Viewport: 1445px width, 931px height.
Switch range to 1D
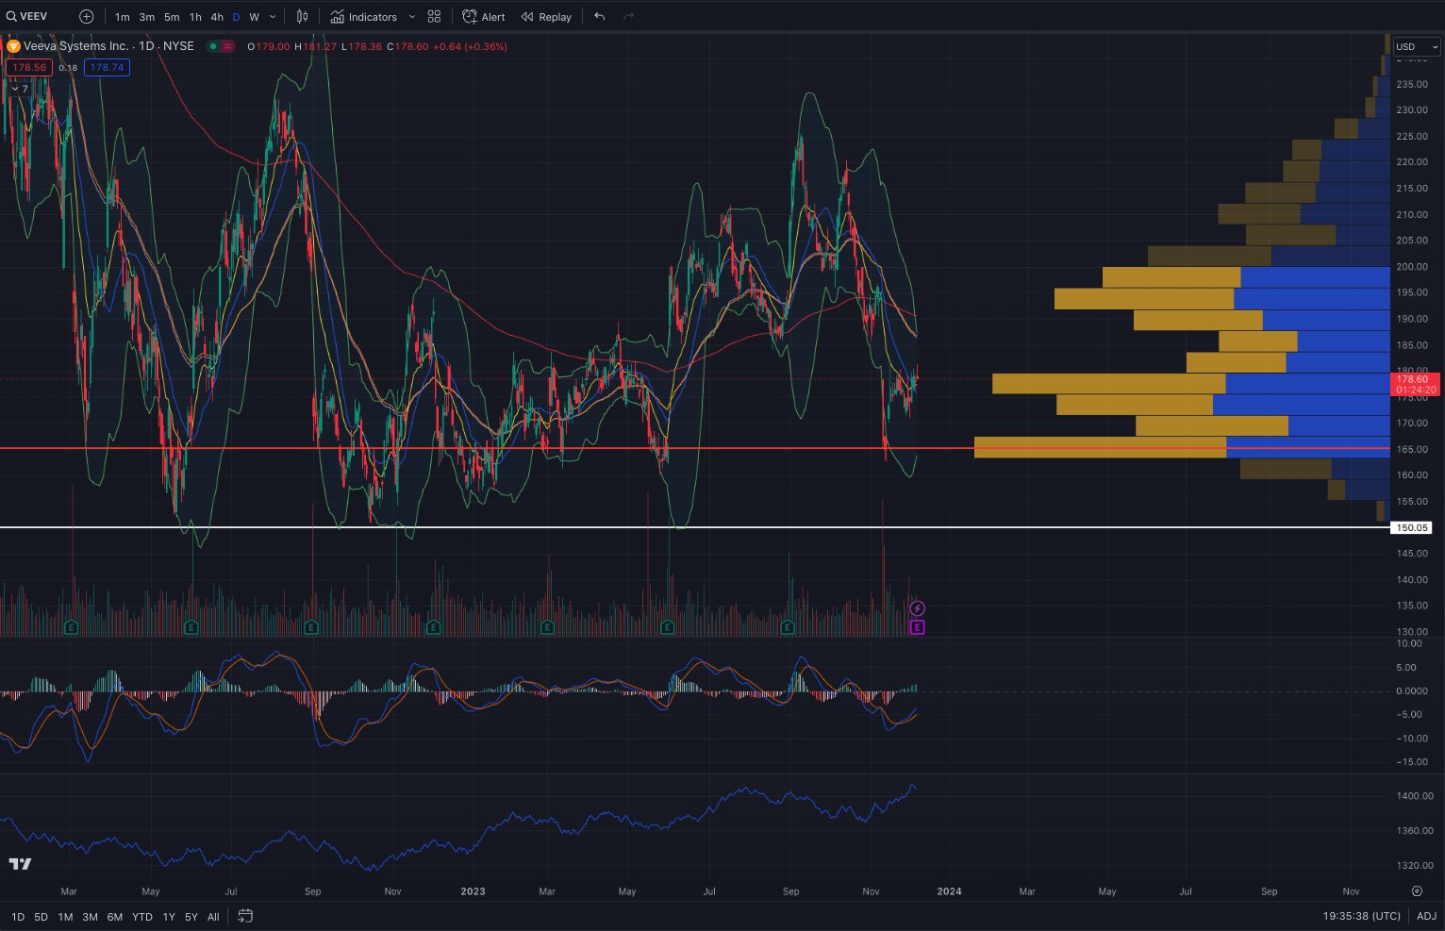point(18,917)
